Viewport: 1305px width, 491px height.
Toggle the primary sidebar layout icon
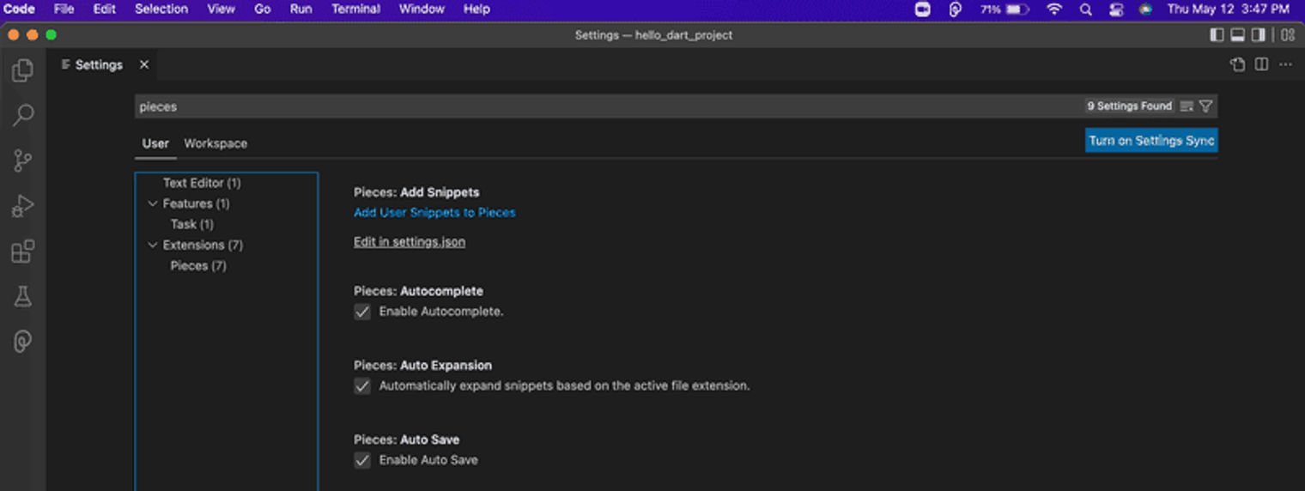pos(1217,35)
